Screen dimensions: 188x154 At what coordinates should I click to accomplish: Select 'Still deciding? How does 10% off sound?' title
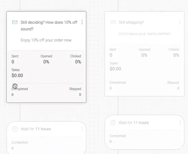click(49, 25)
